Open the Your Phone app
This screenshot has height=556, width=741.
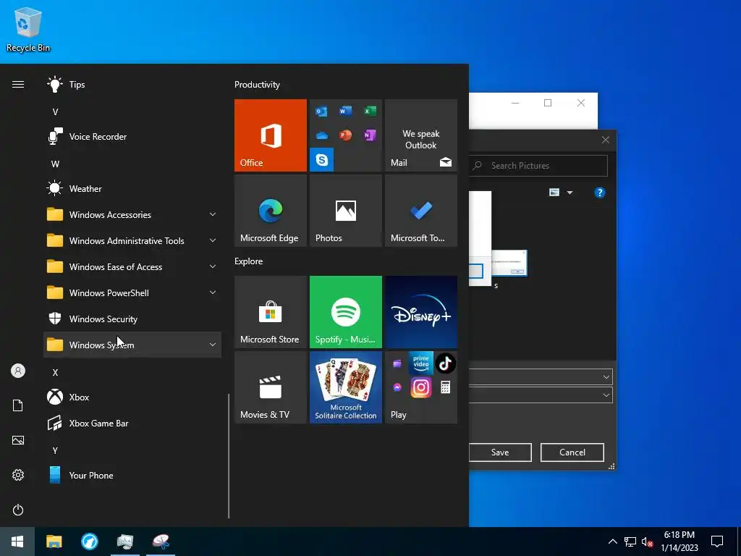point(132,475)
